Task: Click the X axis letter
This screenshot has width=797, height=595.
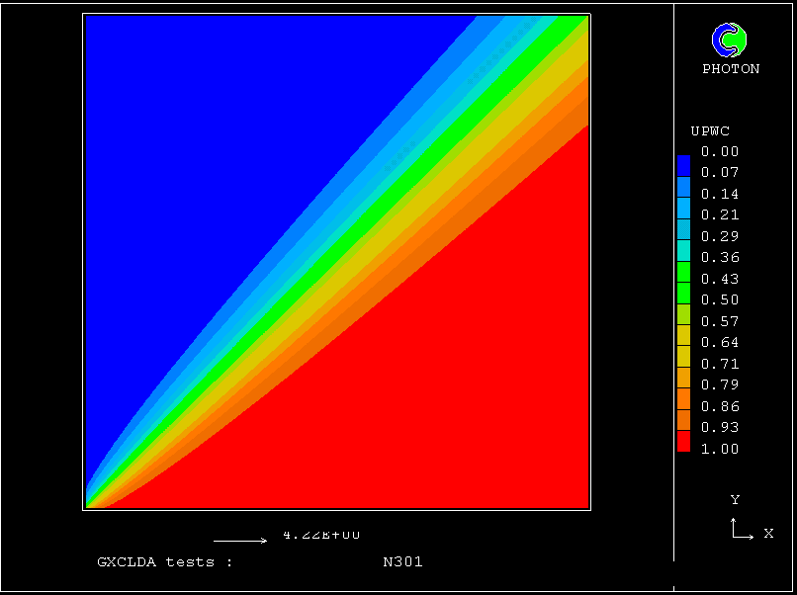Action: point(768,534)
